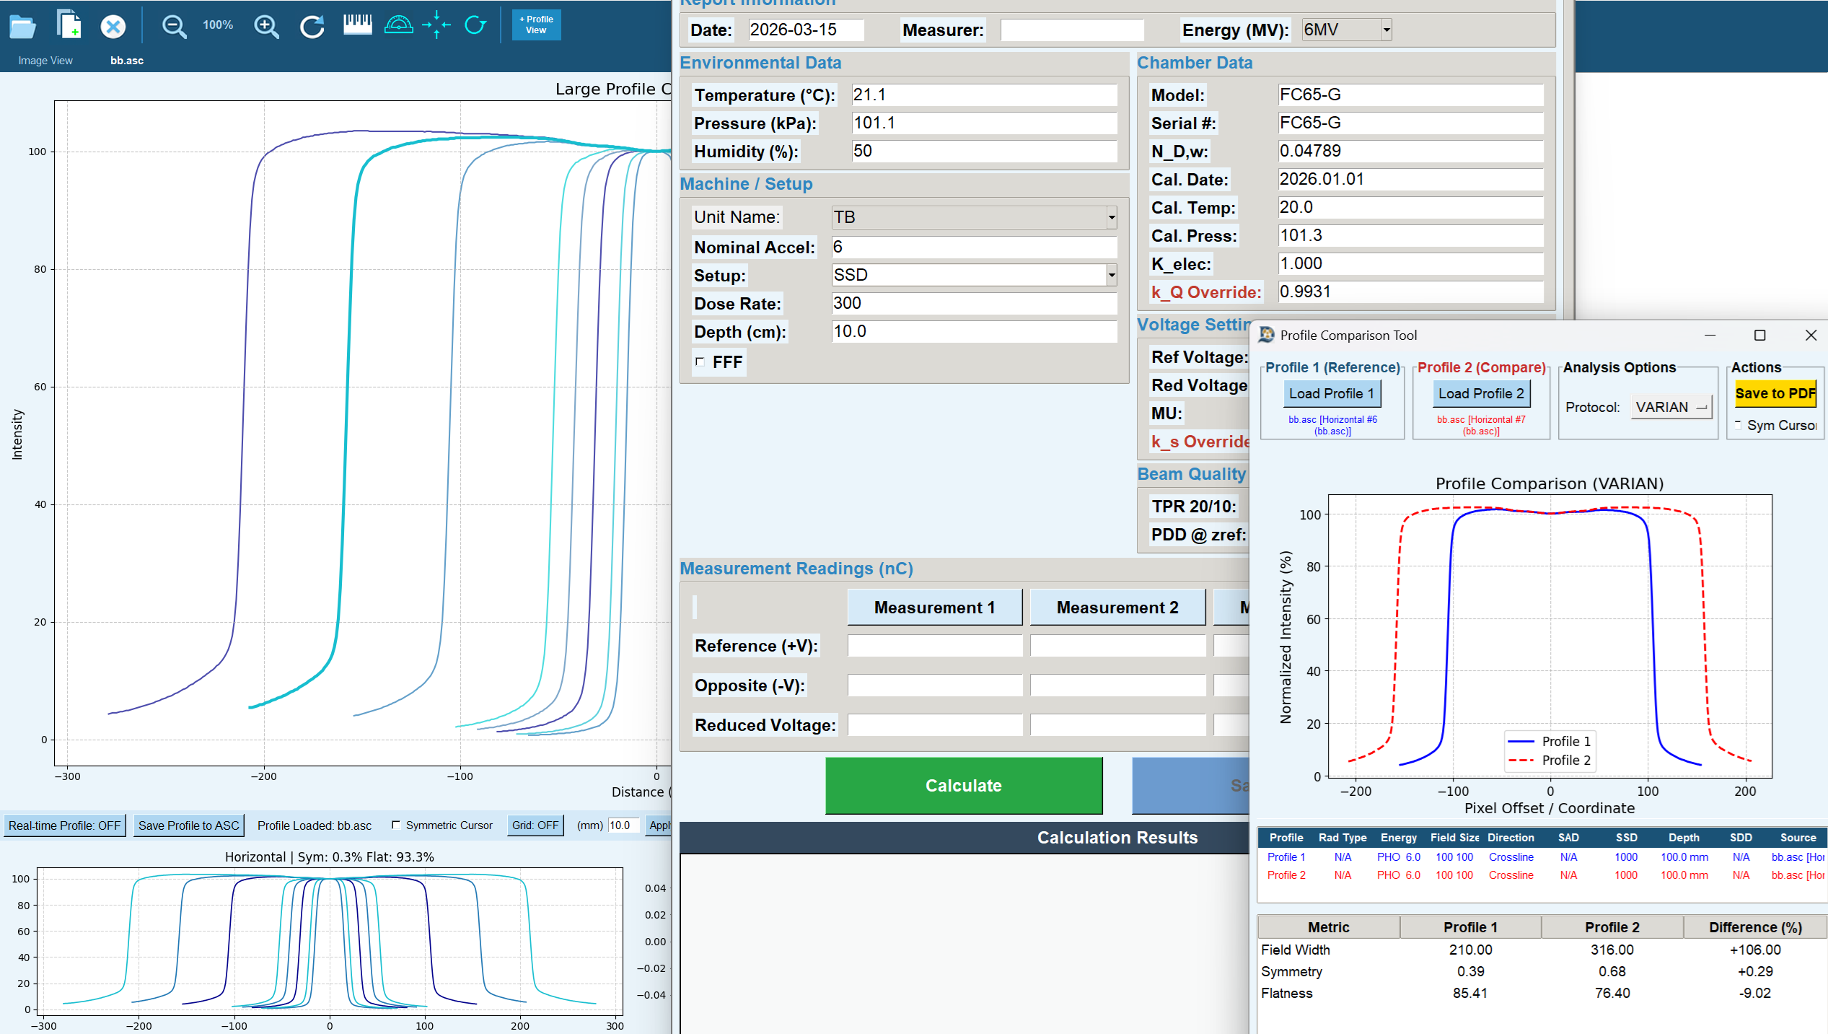Maximize the Profile Comparison Tool window

(1760, 335)
